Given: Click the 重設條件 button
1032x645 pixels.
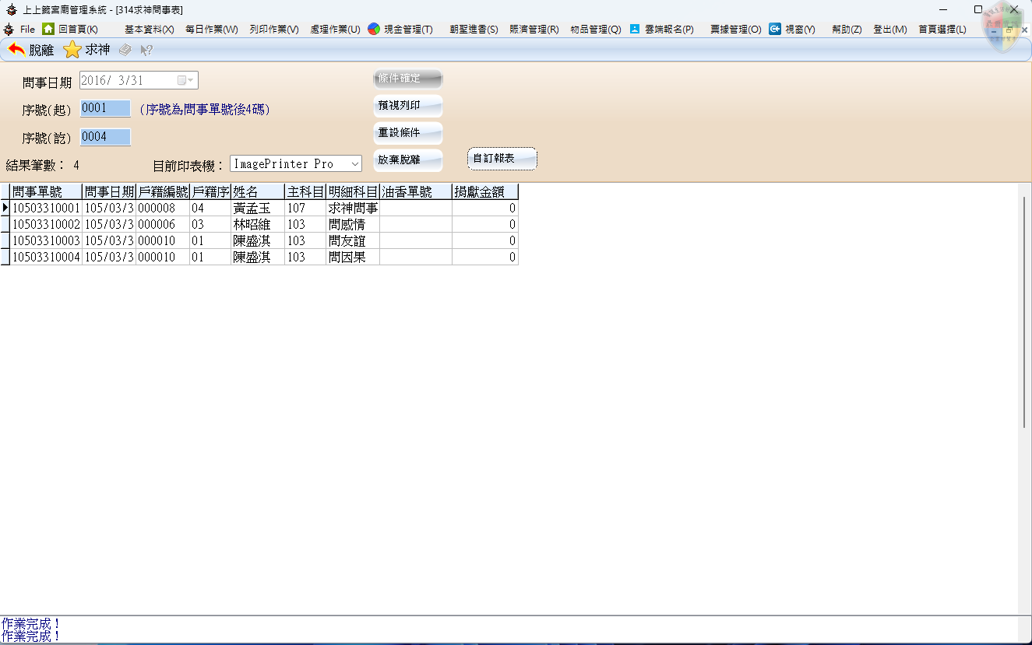Looking at the screenshot, I should pos(408,133).
